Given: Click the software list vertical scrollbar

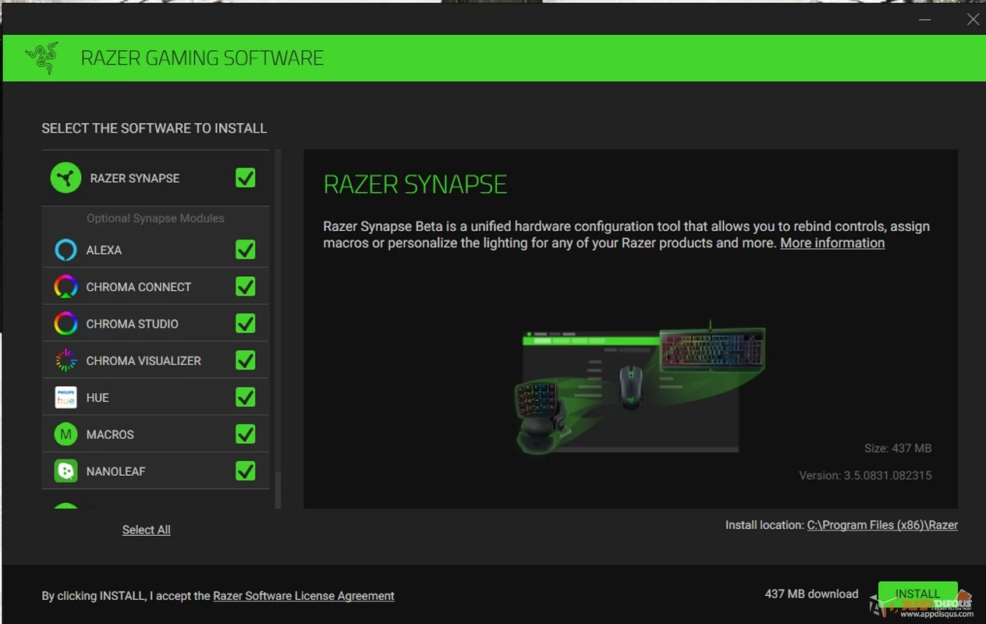Looking at the screenshot, I should 277,329.
